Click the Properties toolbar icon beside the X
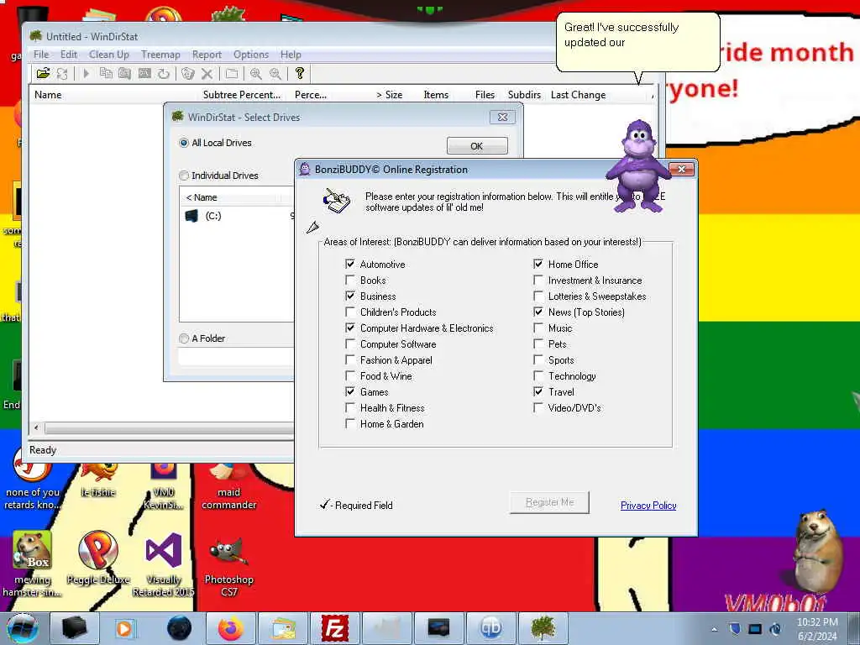Viewport: 860px width, 645px height. pos(232,73)
